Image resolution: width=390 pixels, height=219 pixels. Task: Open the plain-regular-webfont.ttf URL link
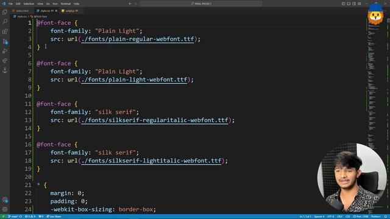(138, 39)
